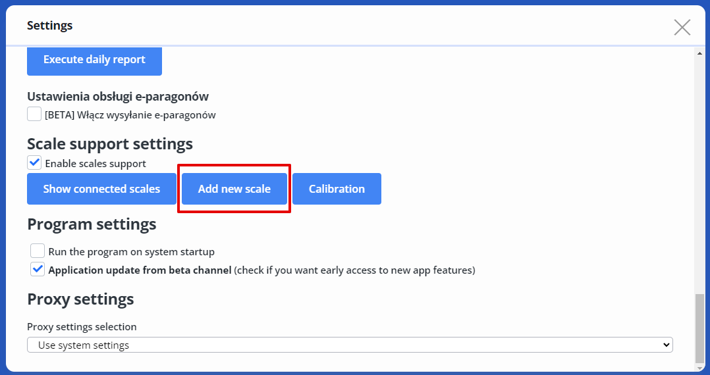This screenshot has height=375, width=710.
Task: Click the Scale support settings heading
Action: tap(110, 143)
